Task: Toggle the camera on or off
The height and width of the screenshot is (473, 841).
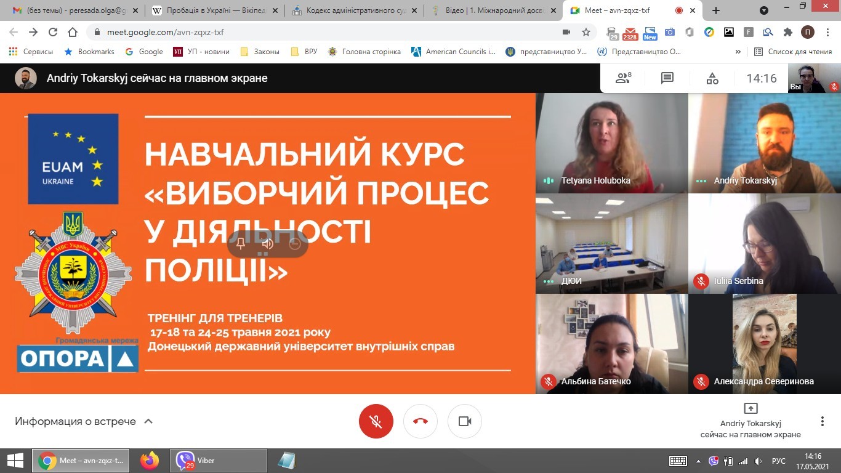Action: (x=465, y=421)
